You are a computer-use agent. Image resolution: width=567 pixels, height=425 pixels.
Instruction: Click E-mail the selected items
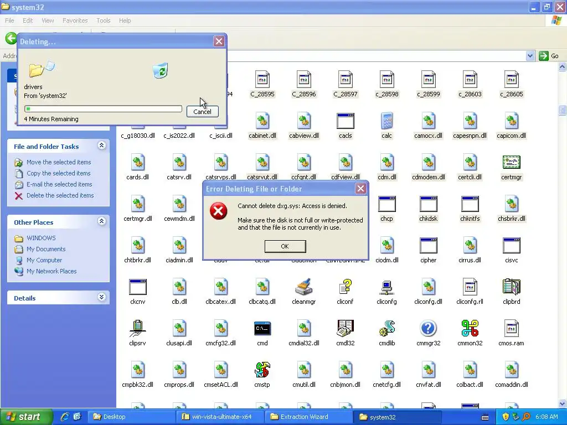tap(59, 184)
